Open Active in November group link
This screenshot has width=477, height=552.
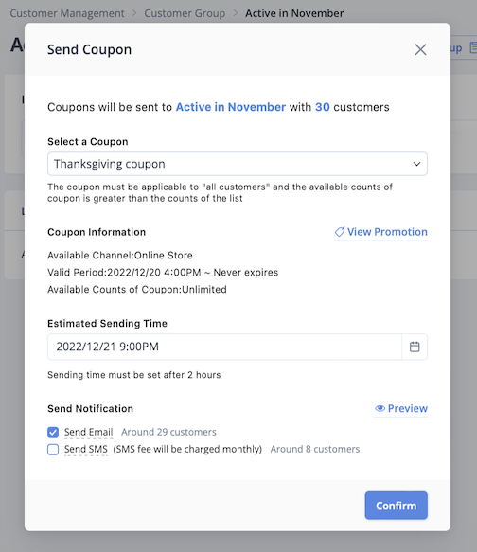click(x=231, y=107)
